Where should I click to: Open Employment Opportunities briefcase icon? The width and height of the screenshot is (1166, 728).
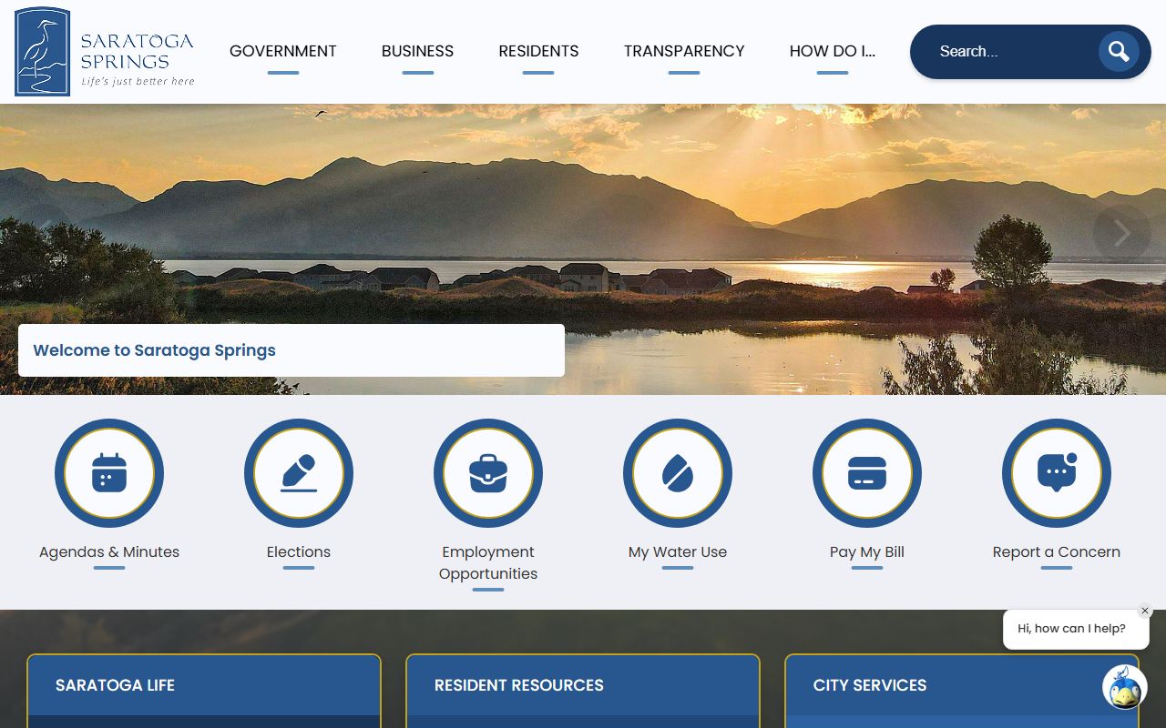point(488,473)
